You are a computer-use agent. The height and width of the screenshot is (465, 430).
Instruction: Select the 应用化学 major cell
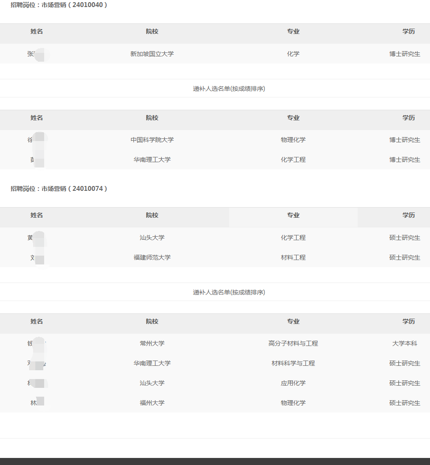click(x=293, y=383)
